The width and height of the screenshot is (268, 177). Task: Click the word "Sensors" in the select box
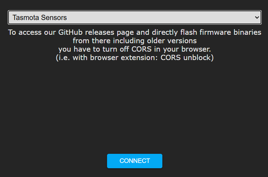(x=53, y=17)
